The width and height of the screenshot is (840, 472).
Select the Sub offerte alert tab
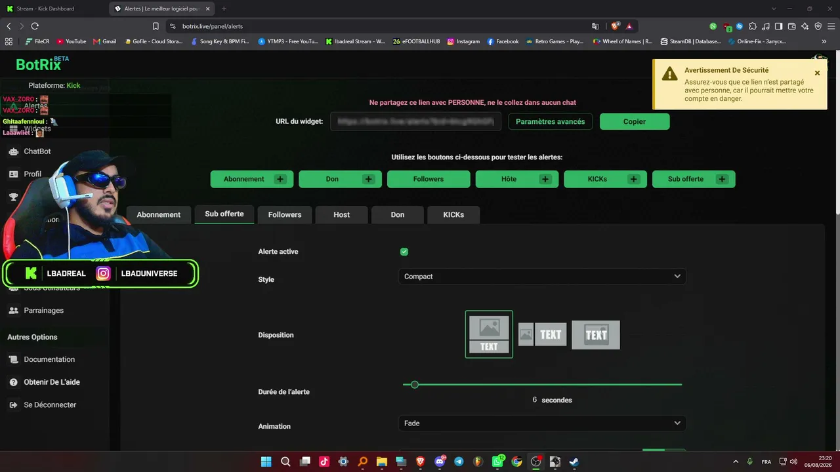[x=224, y=214]
